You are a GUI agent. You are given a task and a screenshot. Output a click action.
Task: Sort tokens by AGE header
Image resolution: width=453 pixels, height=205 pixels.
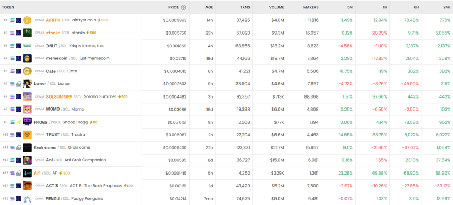(209, 7)
